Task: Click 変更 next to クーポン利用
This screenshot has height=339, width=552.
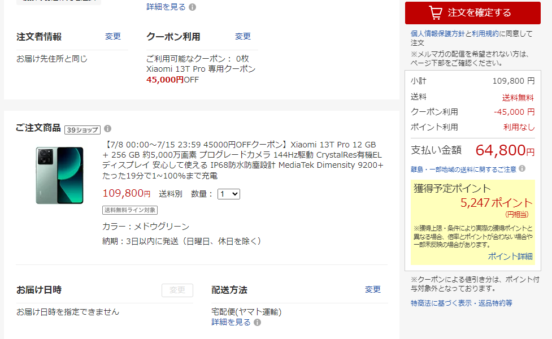Action: coord(242,36)
